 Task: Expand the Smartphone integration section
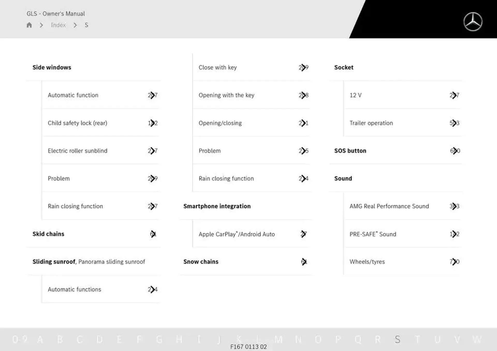(217, 206)
